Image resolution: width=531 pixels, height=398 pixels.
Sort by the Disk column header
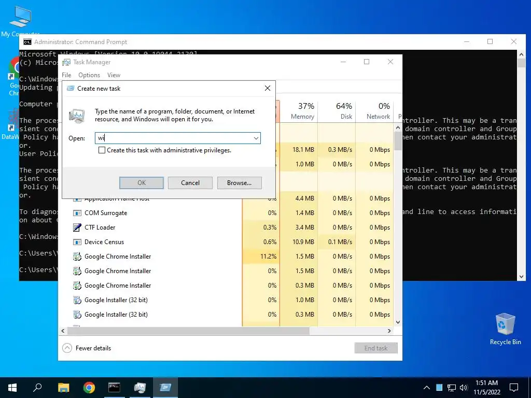337,111
